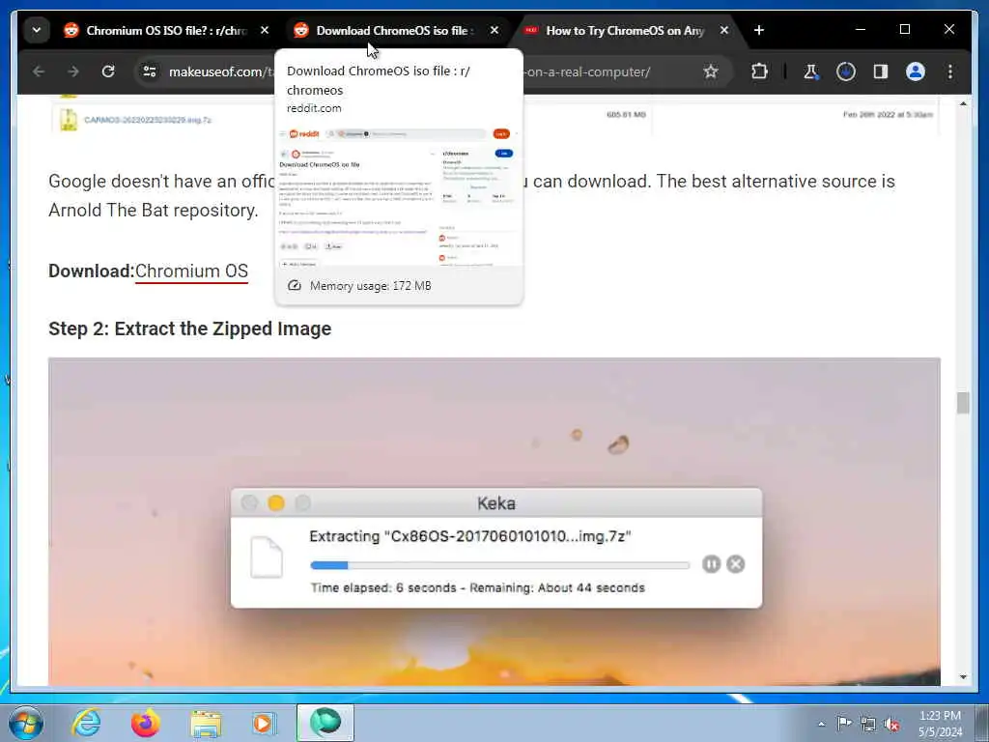This screenshot has height=742, width=989.
Task: Click the Keka extraction screenshot image
Action: 494,522
